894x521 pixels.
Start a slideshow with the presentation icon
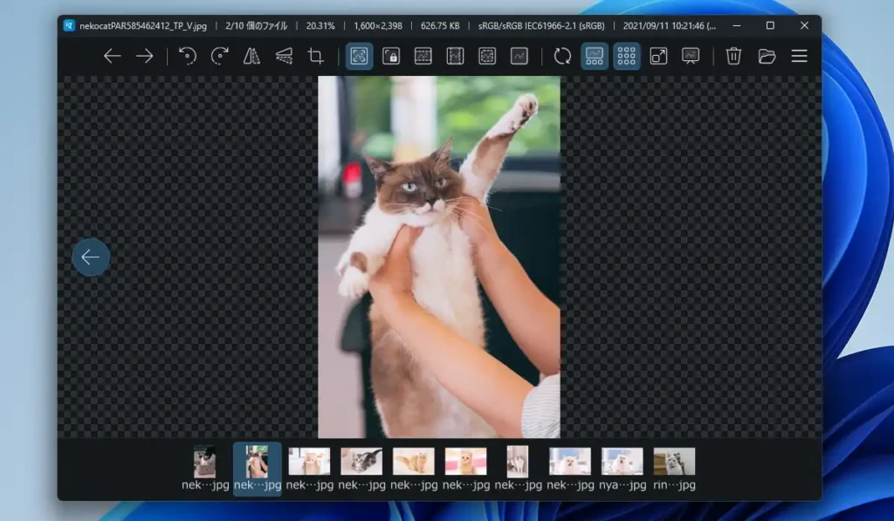[x=691, y=56]
